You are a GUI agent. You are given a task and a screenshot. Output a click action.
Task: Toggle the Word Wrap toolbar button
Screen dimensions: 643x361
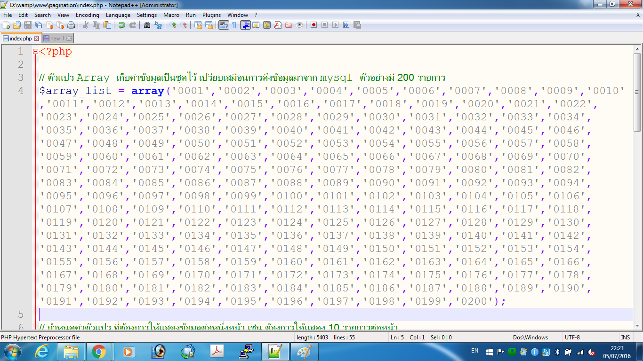pos(224,25)
